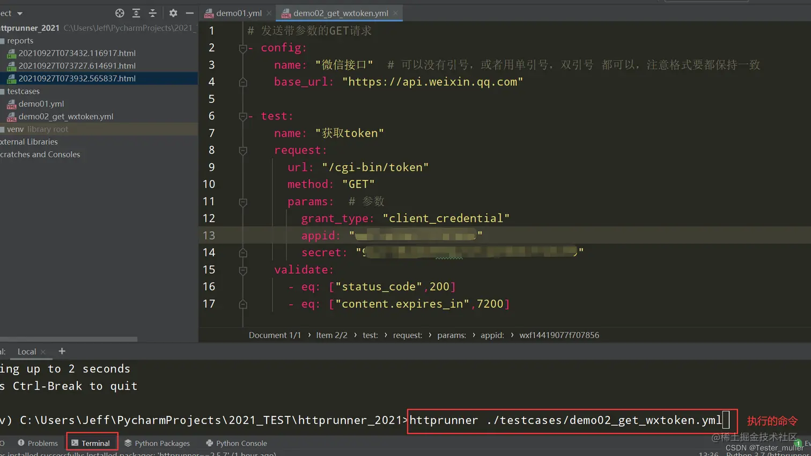Hide the project tool window
The width and height of the screenshot is (811, 456).
pyautogui.click(x=189, y=13)
